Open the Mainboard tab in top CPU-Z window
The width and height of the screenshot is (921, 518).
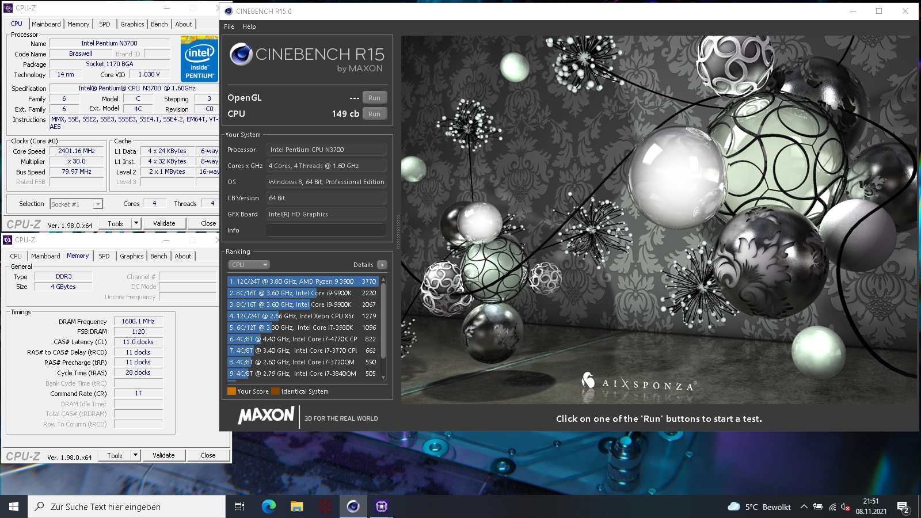tap(46, 24)
